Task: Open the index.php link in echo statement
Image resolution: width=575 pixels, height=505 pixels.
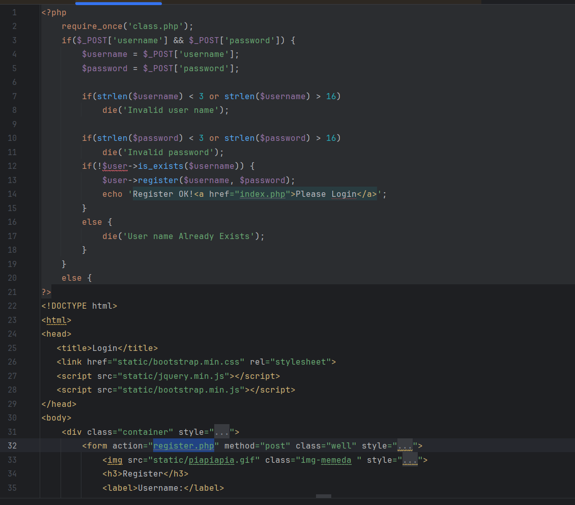Action: coord(262,194)
